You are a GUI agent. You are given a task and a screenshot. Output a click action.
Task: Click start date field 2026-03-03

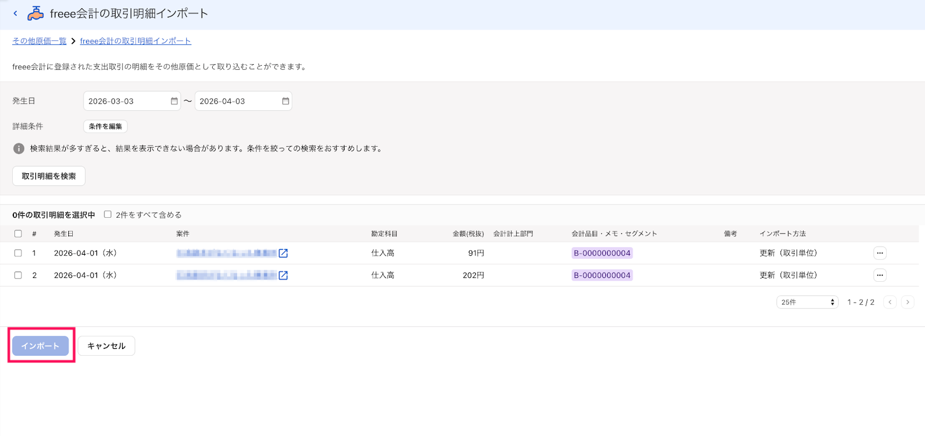[132, 101]
